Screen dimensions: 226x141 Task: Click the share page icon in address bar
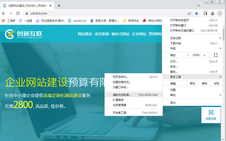pos(189,13)
